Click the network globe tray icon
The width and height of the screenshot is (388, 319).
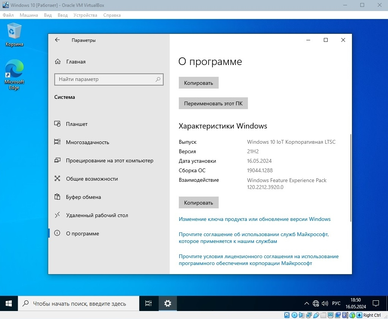pos(316,303)
